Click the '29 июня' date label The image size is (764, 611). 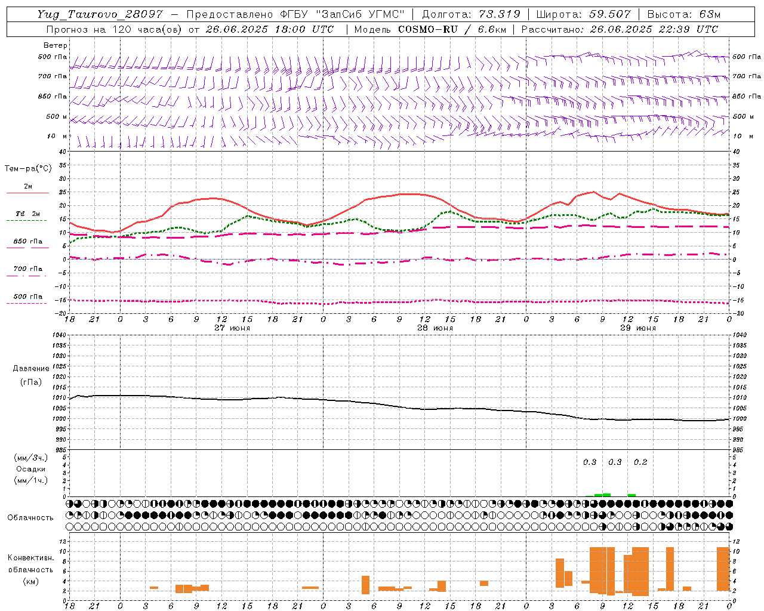click(x=638, y=328)
